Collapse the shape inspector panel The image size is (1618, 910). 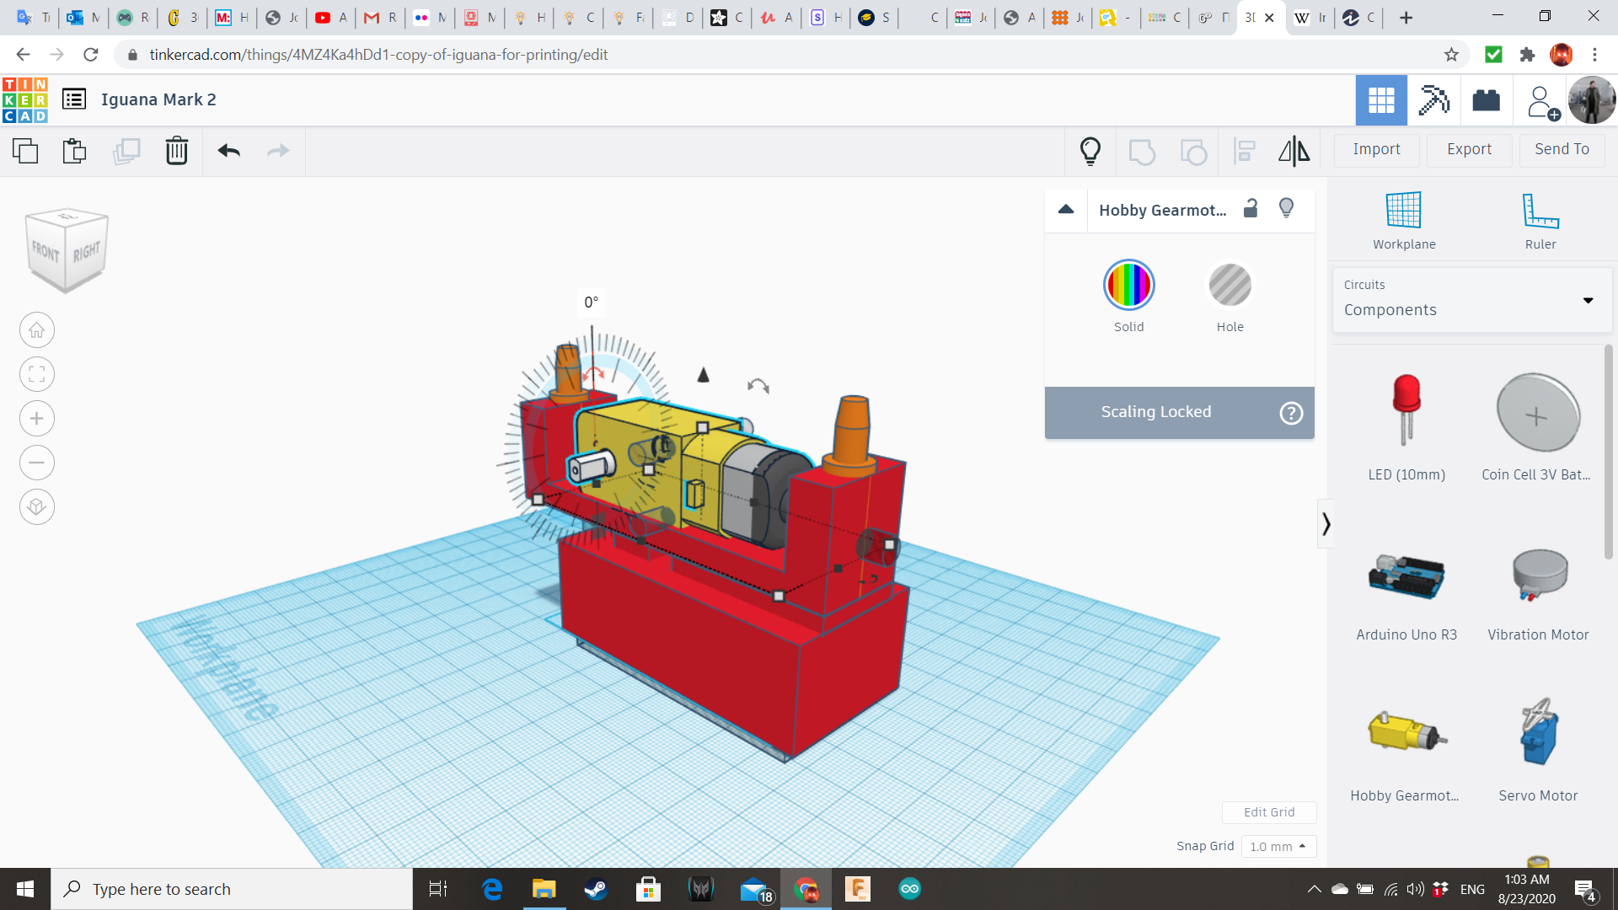(x=1066, y=210)
